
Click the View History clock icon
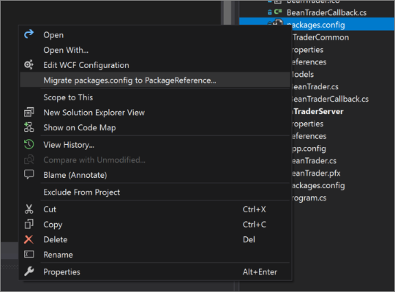(x=29, y=144)
